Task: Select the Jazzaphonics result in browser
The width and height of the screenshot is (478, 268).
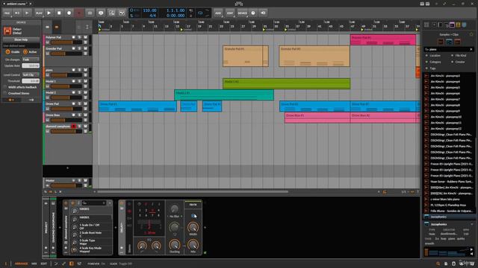Action: pyautogui.click(x=449, y=217)
